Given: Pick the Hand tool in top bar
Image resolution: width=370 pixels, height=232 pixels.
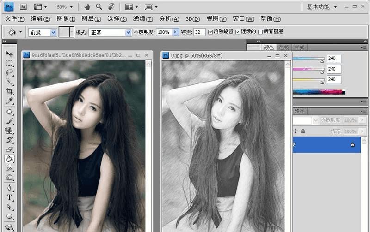Looking at the screenshot, I should click(x=87, y=7).
